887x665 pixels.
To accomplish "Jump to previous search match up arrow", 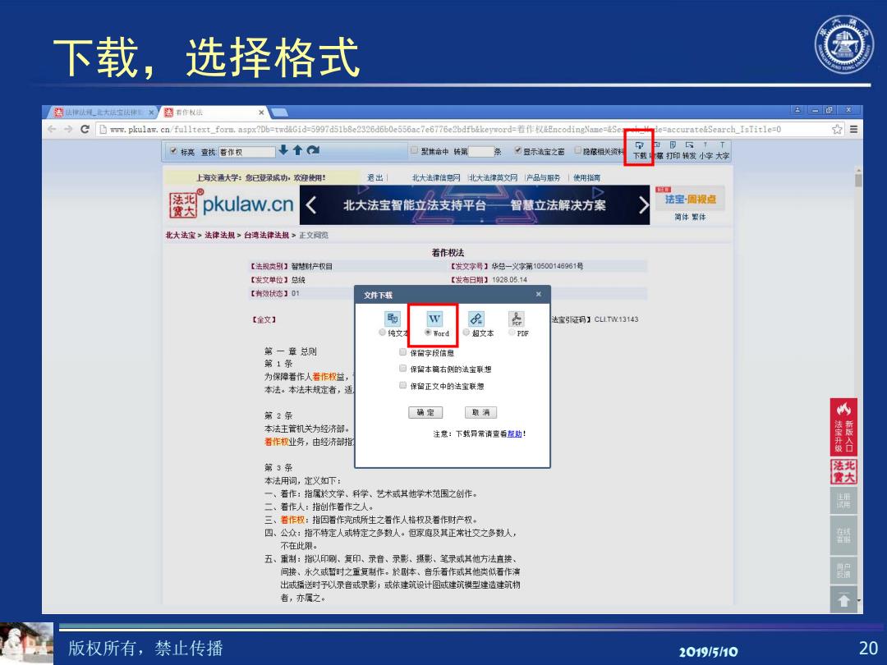I will 297,150.
